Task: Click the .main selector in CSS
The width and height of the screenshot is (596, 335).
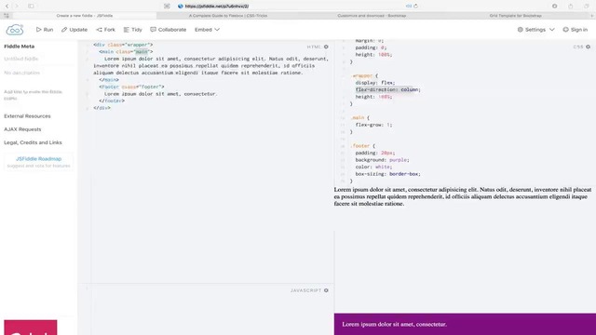Action: 358,118
